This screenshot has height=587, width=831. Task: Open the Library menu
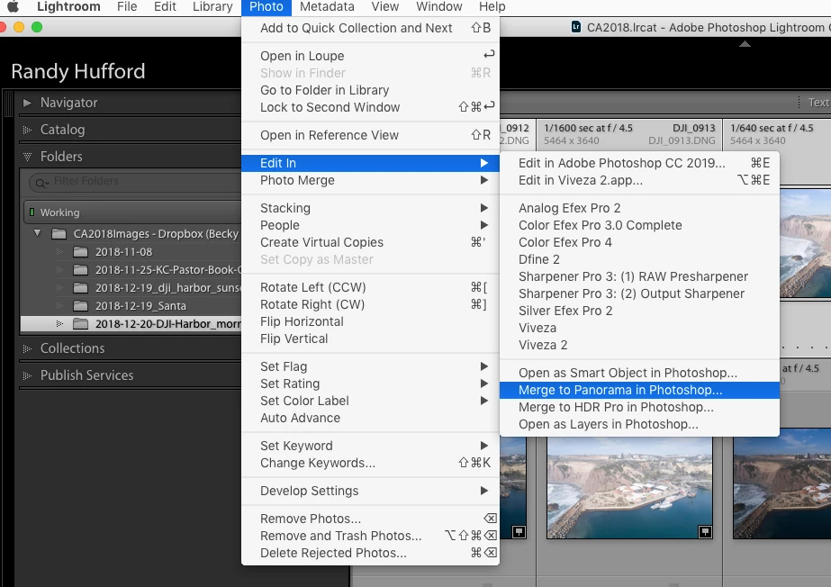pos(212,7)
